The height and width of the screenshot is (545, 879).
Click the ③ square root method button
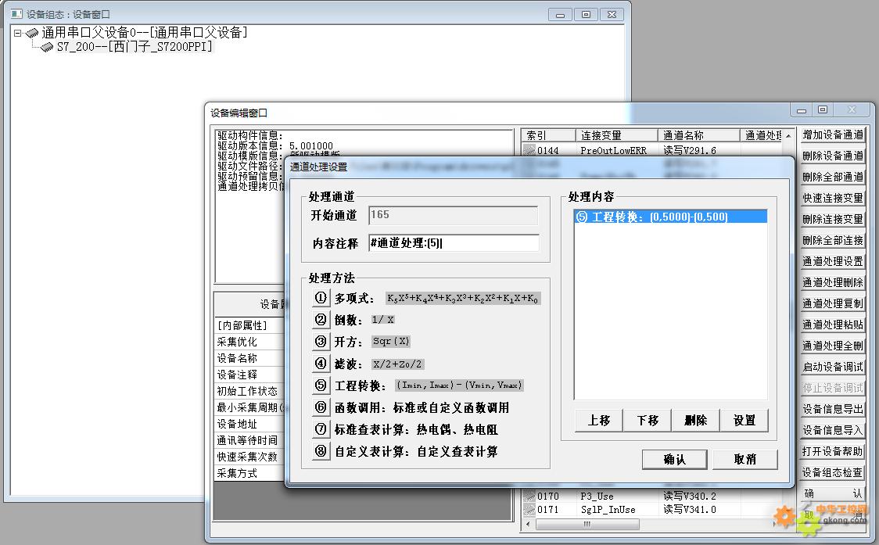(x=320, y=342)
